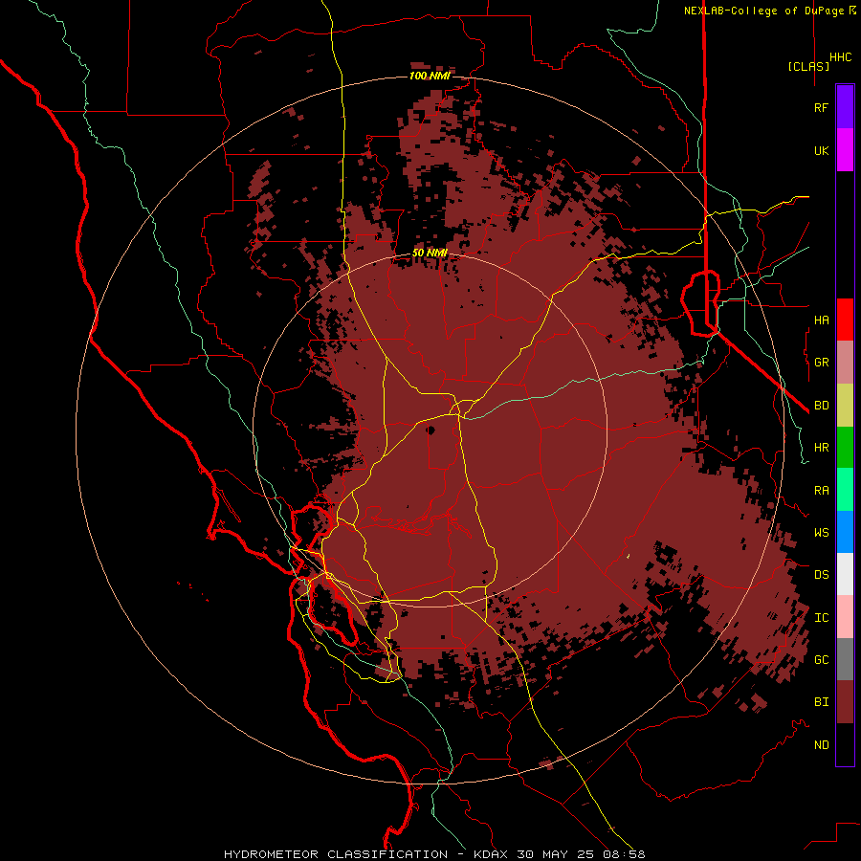Viewport: 861px width, 861px height.
Task: Click the WS blue legend swatch
Action: 845,532
